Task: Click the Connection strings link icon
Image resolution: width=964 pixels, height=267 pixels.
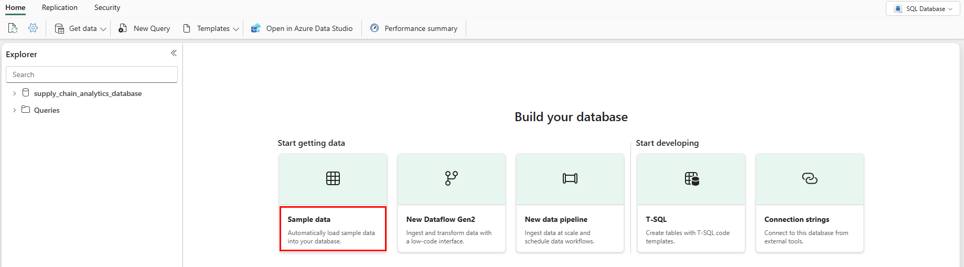Action: point(809,178)
